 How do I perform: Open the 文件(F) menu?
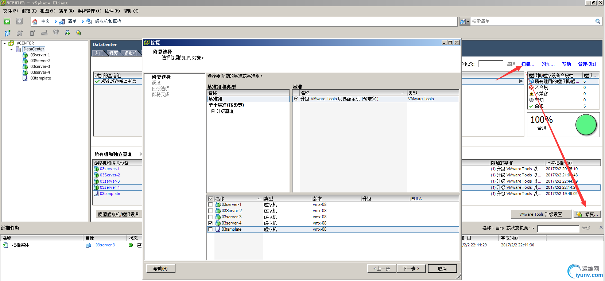pyautogui.click(x=11, y=11)
